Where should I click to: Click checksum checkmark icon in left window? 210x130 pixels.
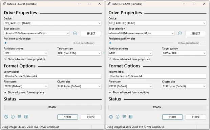(x=75, y=33)
